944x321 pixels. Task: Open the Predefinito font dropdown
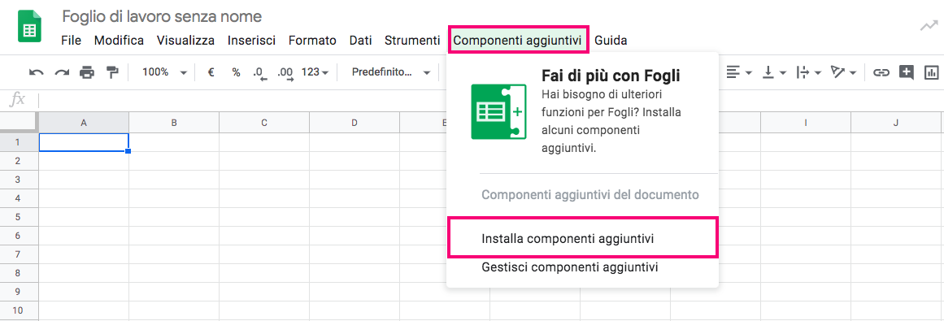[391, 72]
